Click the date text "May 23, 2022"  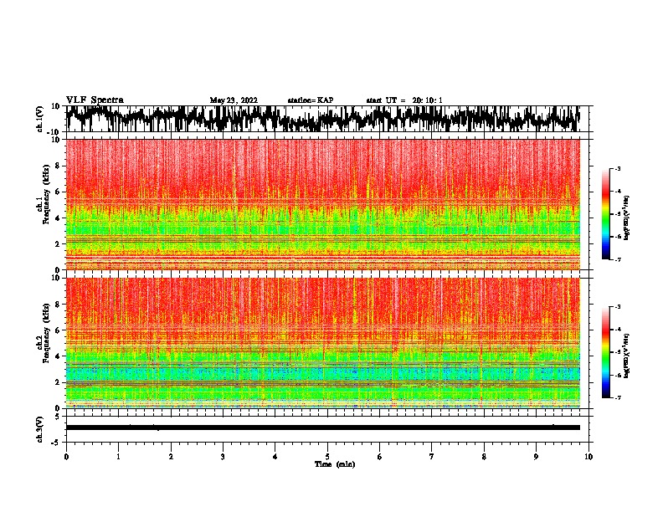point(234,100)
